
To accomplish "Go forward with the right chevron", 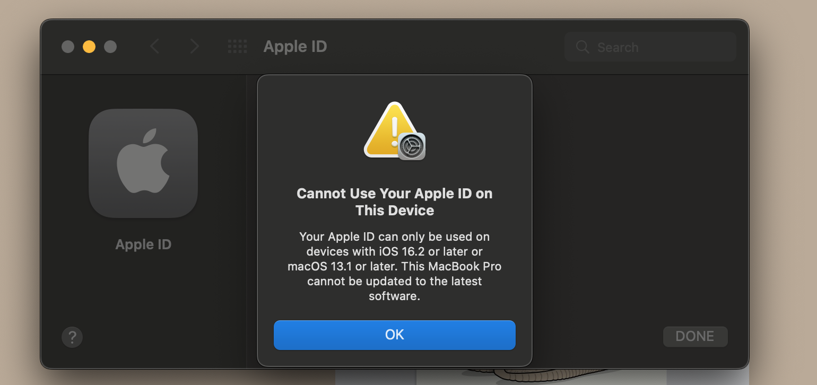I will pos(194,47).
